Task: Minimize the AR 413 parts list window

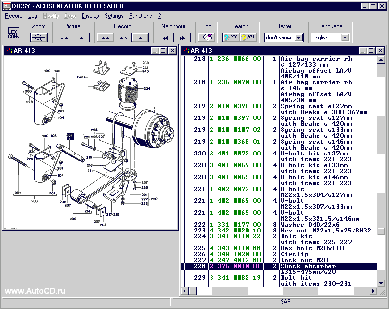Action: click(363, 51)
